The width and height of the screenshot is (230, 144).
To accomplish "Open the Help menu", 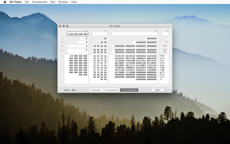I will point(74,2).
